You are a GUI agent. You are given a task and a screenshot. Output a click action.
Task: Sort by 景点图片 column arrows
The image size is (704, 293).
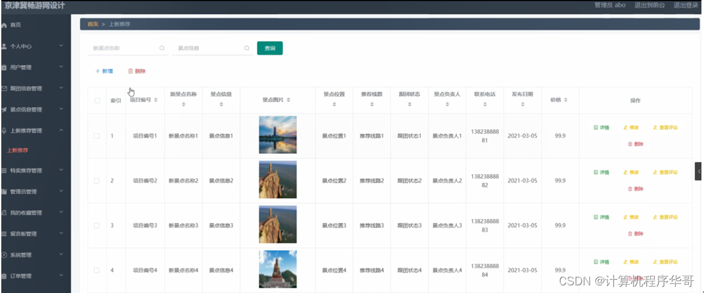click(288, 100)
